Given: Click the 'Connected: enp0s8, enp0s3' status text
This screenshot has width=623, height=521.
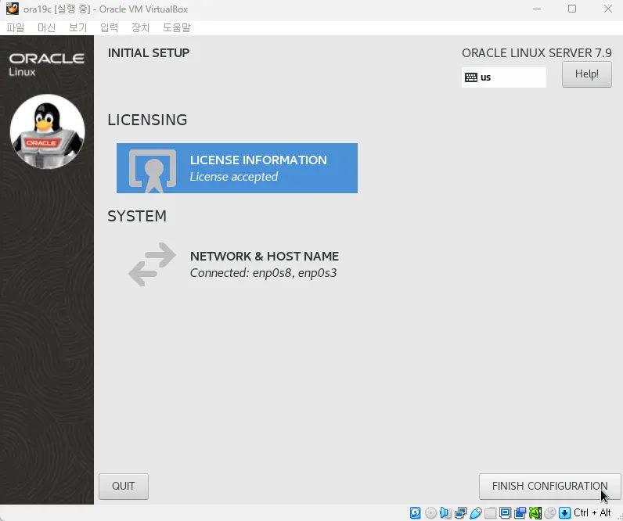Looking at the screenshot, I should (x=263, y=273).
